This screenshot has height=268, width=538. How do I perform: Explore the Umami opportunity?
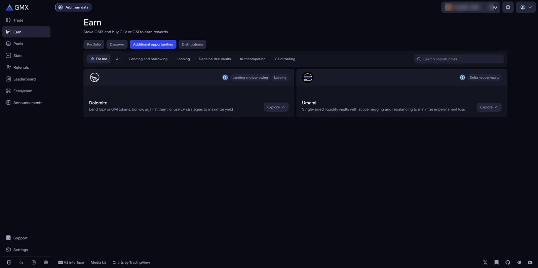[489, 107]
